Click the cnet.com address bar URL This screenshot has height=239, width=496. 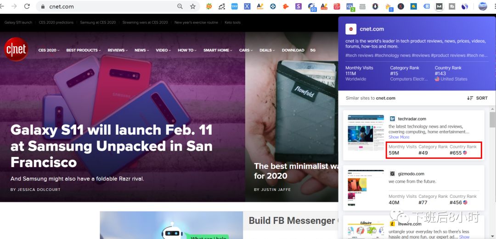62,6
